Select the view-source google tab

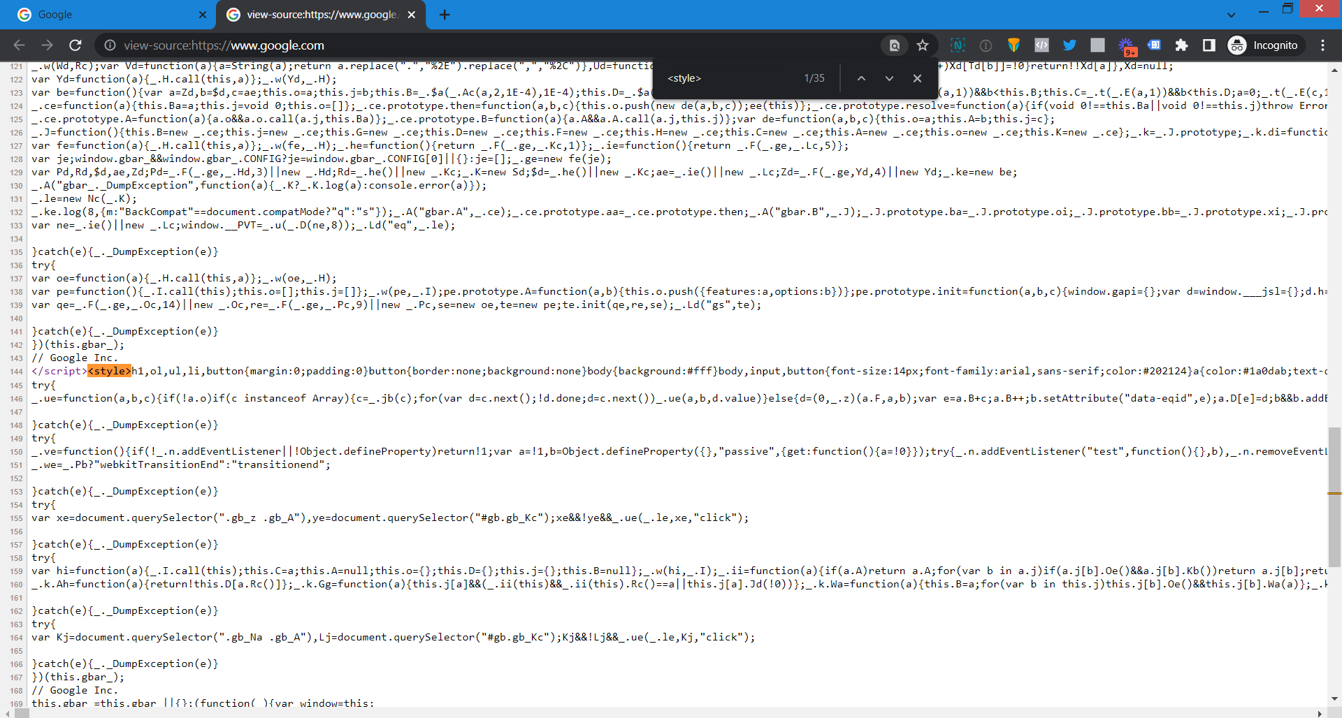tap(322, 15)
